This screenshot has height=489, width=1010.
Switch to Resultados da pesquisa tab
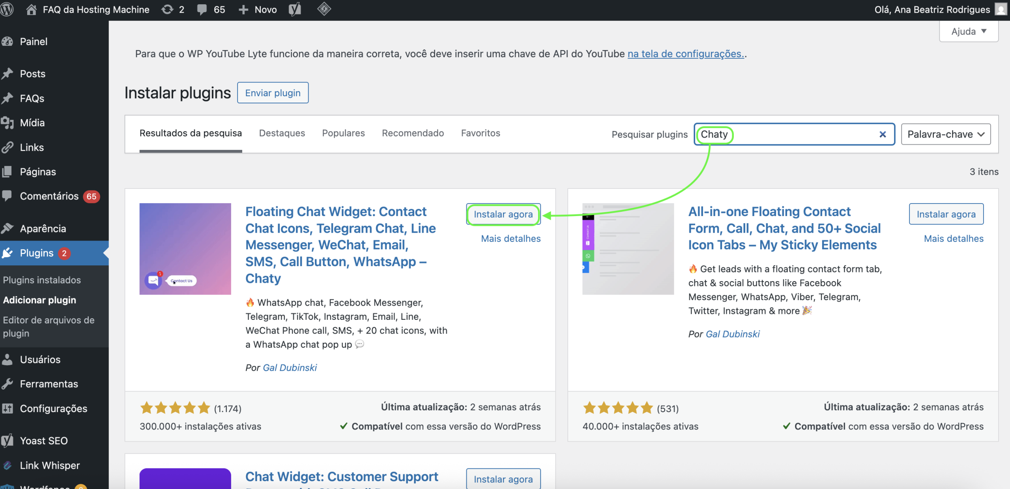[191, 133]
